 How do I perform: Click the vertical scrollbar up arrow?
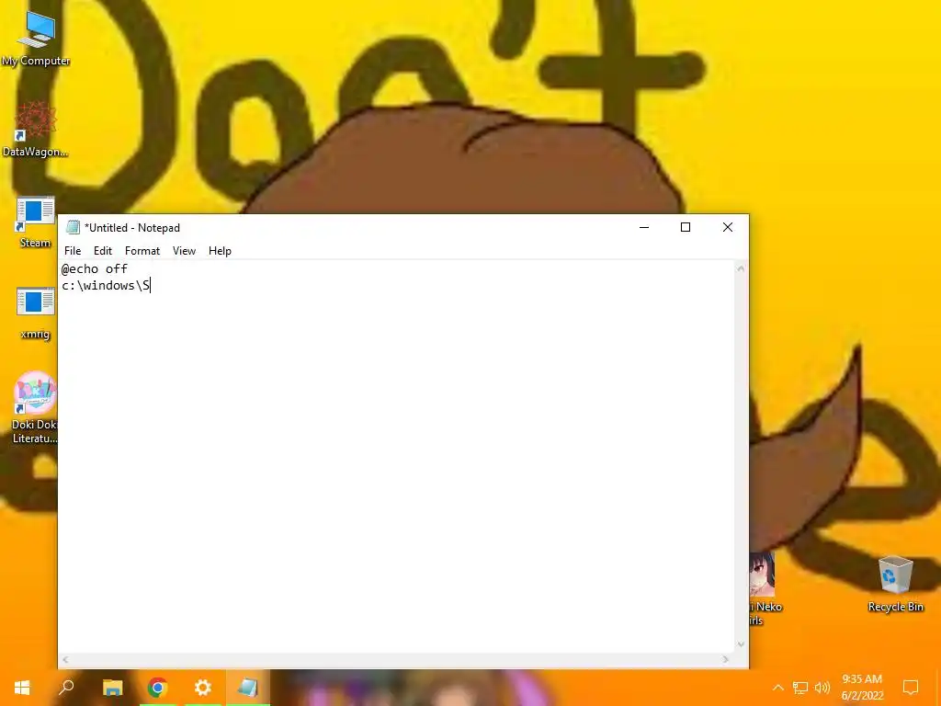[x=741, y=269]
